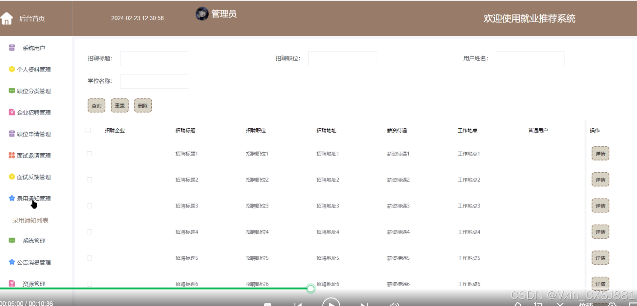Open the 后台首页 dashboard link

[x=32, y=19]
